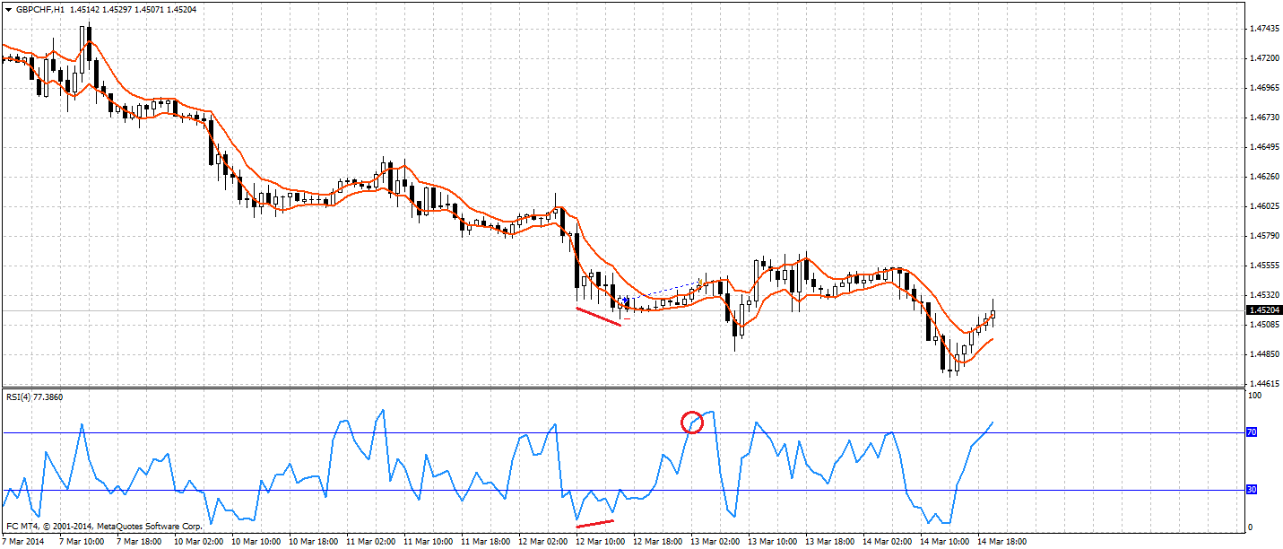Click the 1.46260 price axis label

(x=1263, y=177)
